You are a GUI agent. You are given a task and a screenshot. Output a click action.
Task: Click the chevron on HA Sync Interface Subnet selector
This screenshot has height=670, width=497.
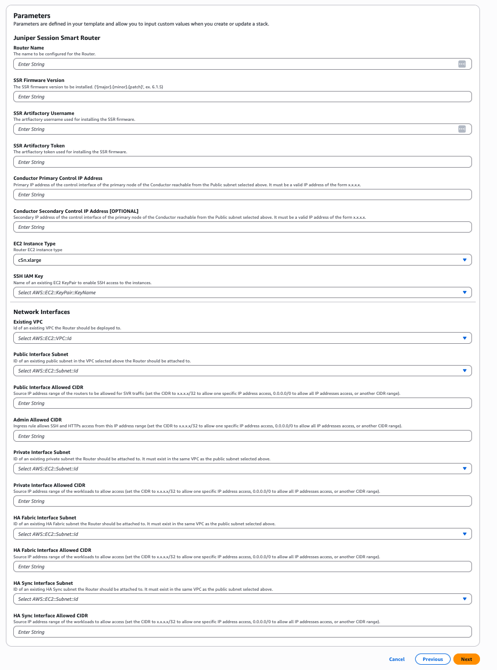[463, 599]
